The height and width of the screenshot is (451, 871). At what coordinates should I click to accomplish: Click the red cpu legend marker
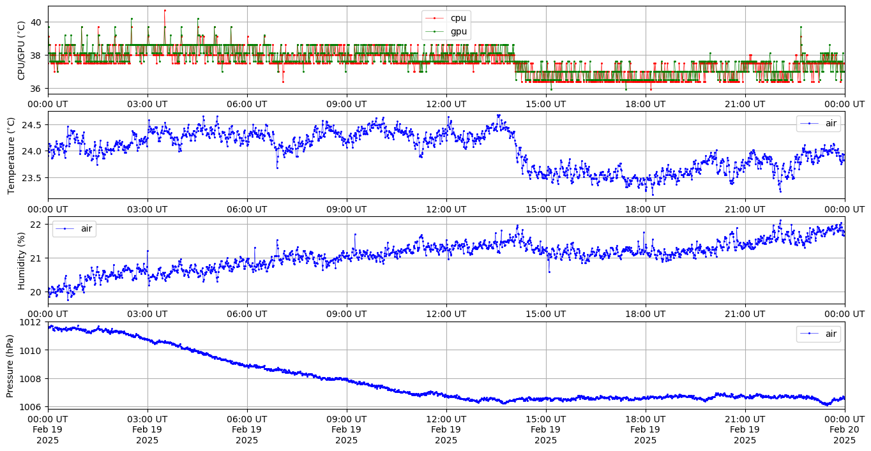click(x=435, y=18)
